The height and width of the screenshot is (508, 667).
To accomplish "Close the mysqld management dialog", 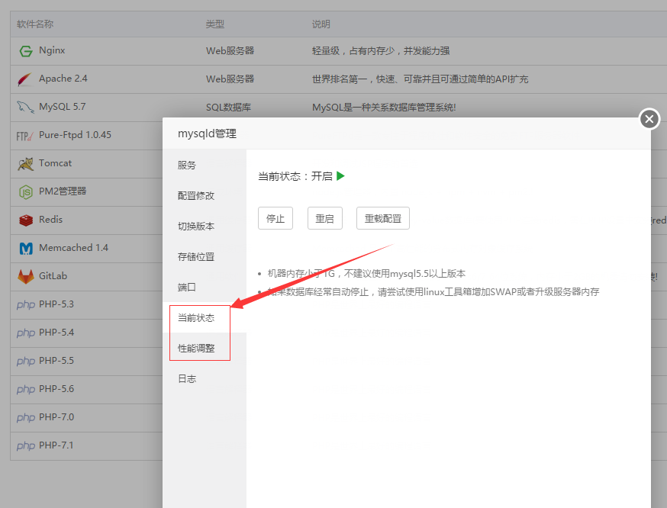I will [x=649, y=119].
